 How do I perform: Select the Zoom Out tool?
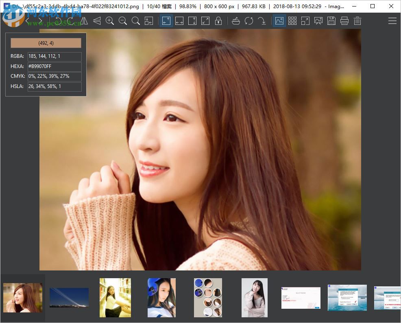pos(123,20)
